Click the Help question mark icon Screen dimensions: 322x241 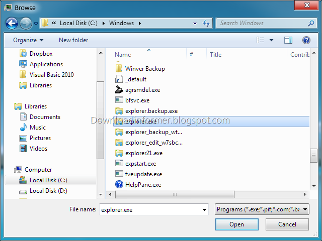(306, 40)
